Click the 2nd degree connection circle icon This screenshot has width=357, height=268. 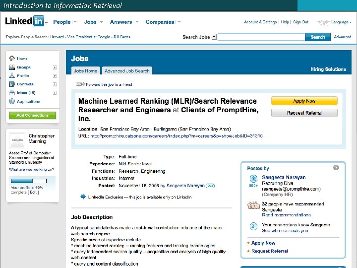[x=253, y=226]
